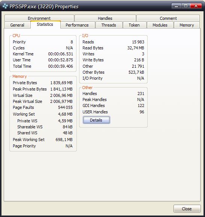The height and width of the screenshot is (217, 205).
Task: Select the Statistics tab
Action: click(x=45, y=24)
